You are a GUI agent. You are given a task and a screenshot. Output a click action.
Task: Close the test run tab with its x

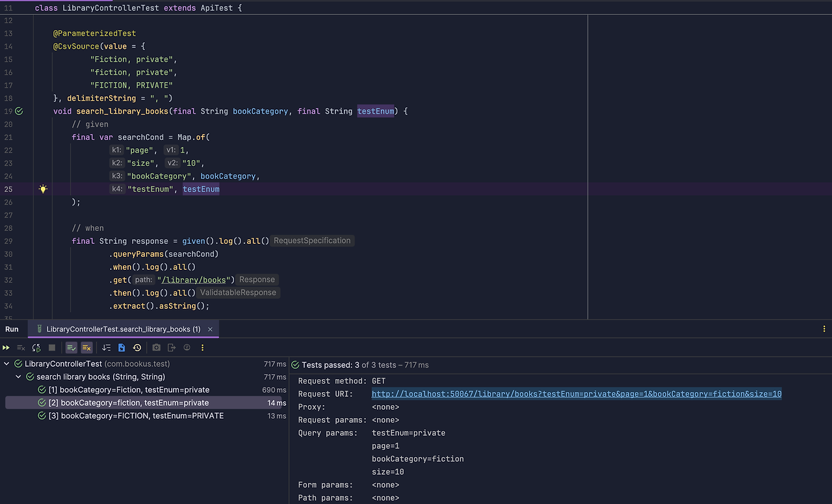click(209, 329)
